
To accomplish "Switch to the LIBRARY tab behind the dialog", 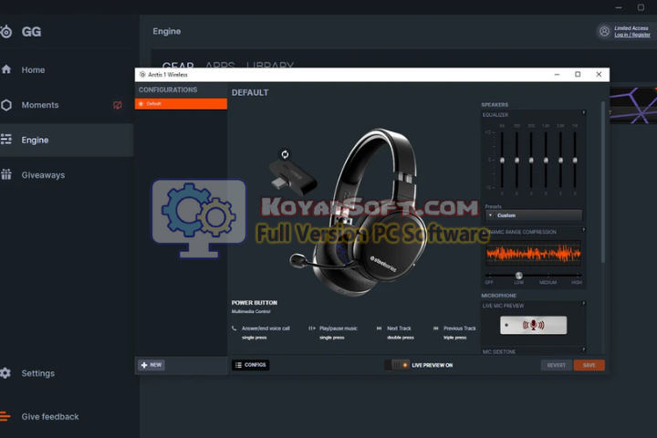I will pos(270,65).
